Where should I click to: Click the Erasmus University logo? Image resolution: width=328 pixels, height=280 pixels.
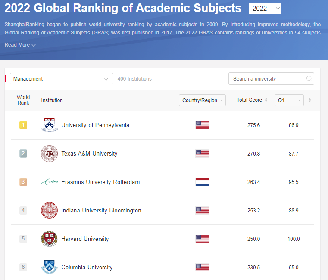[x=49, y=182]
